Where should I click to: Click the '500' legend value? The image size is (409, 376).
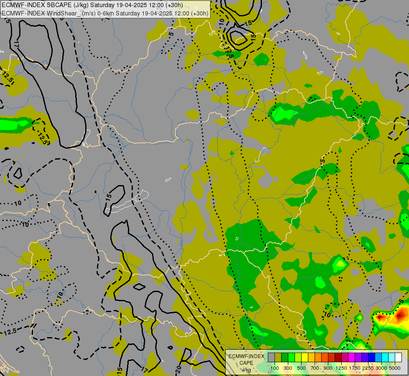pyautogui.click(x=301, y=368)
